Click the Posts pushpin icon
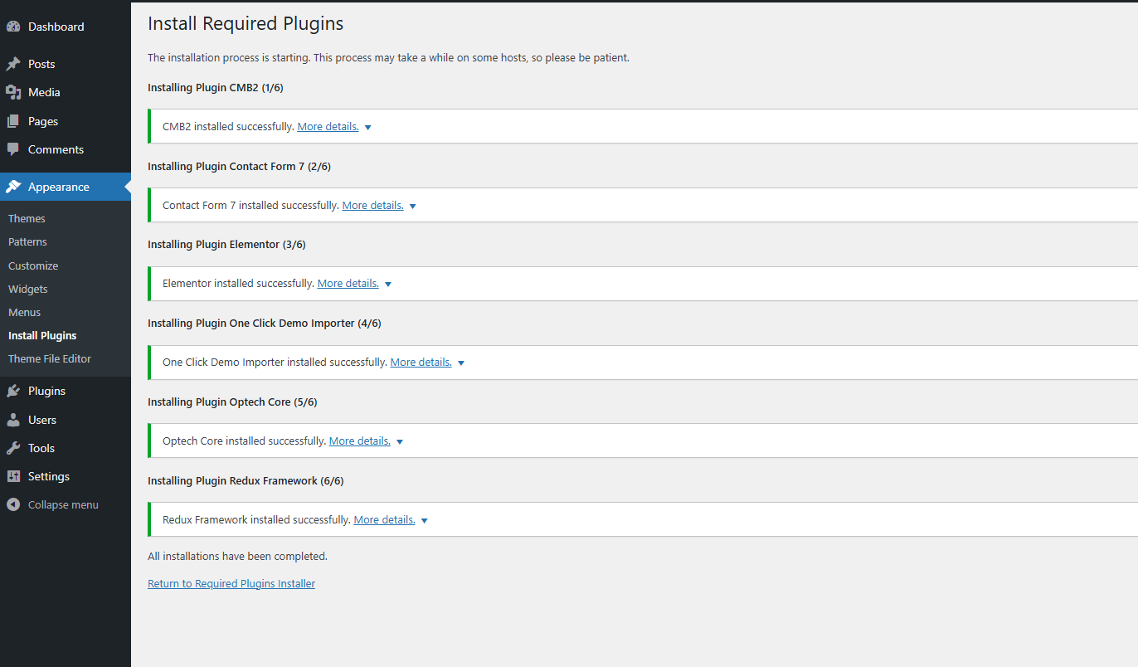1138x667 pixels. (x=13, y=64)
